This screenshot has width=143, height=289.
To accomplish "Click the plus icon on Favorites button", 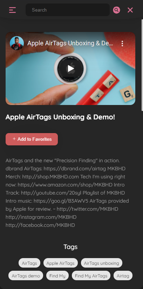I will pyautogui.click(x=14, y=139).
